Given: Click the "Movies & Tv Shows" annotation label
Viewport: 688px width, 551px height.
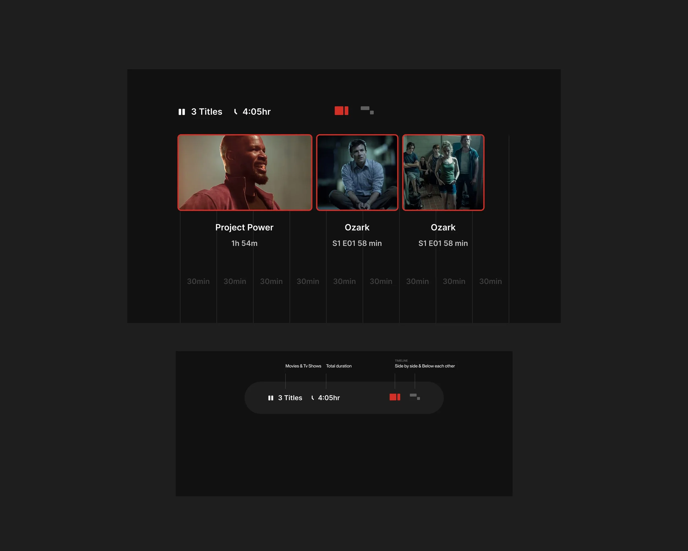Looking at the screenshot, I should (303, 366).
